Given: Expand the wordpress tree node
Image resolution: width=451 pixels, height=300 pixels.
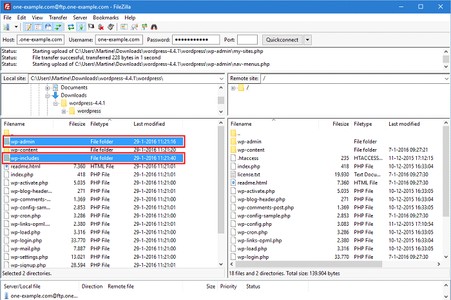Looking at the screenshot, I should (x=64, y=112).
